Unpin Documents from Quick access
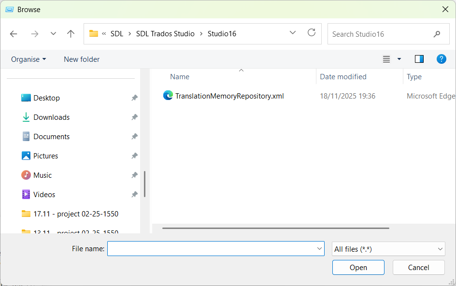456x286 pixels. [x=134, y=136]
